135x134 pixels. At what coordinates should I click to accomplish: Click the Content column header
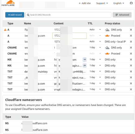tap(58, 23)
